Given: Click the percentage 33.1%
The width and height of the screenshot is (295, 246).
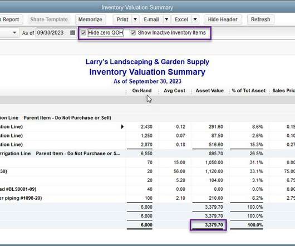Looking at the screenshot, I should pyautogui.click(x=256, y=171).
